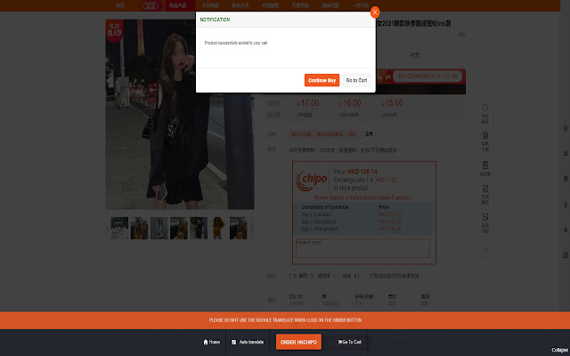Click 'Product successfully added to your cart' message
Viewport: 570px width, 356px height.
(236, 43)
